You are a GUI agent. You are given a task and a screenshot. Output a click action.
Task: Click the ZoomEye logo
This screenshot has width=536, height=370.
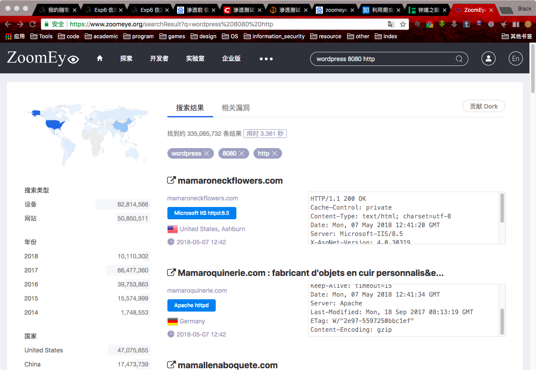tap(43, 58)
